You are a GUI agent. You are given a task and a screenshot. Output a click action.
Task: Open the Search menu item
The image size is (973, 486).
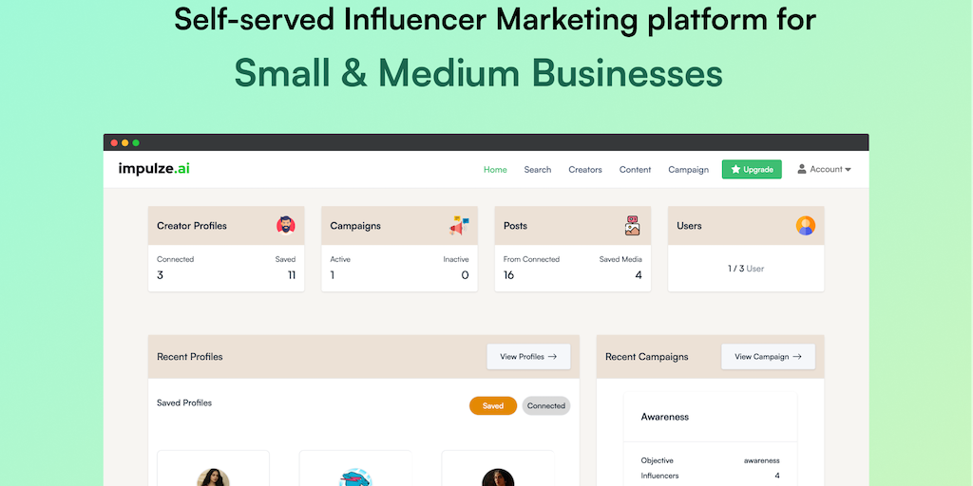[538, 170]
